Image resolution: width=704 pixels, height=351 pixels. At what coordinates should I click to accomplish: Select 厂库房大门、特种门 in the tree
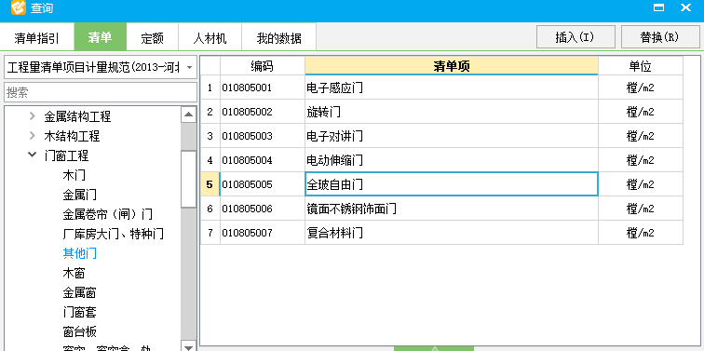click(114, 234)
